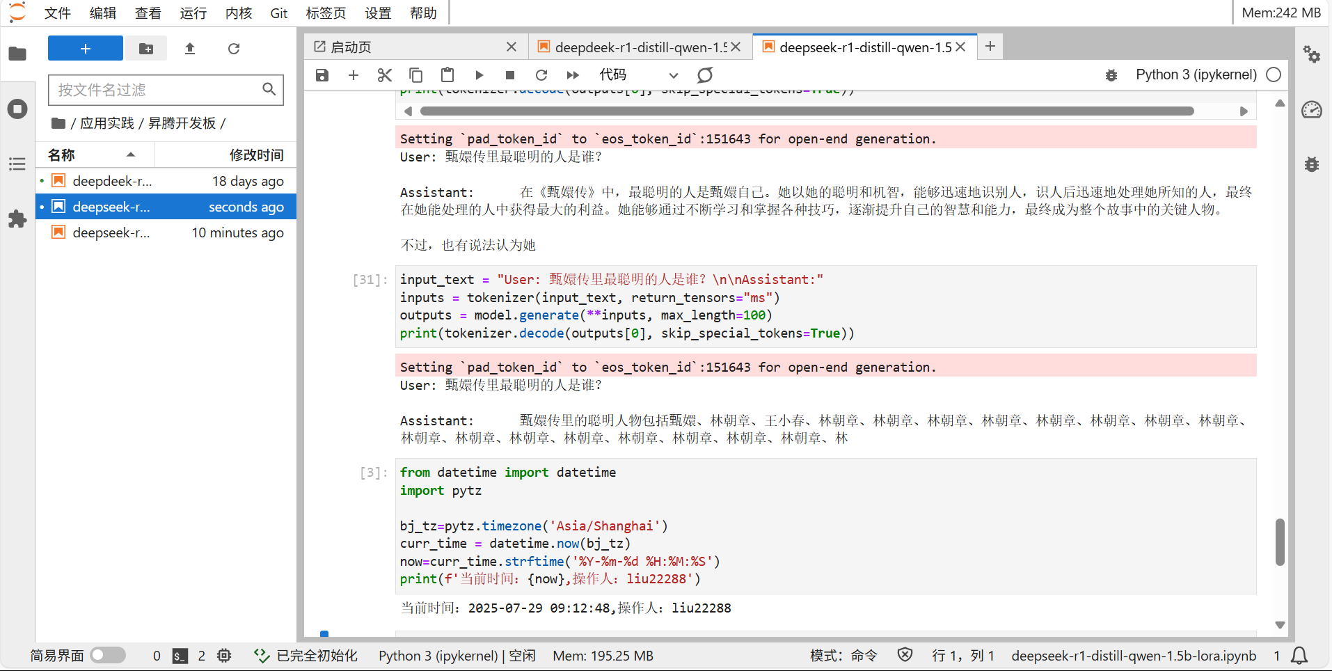Open the 内核 menu
The width and height of the screenshot is (1332, 671).
pyautogui.click(x=239, y=13)
